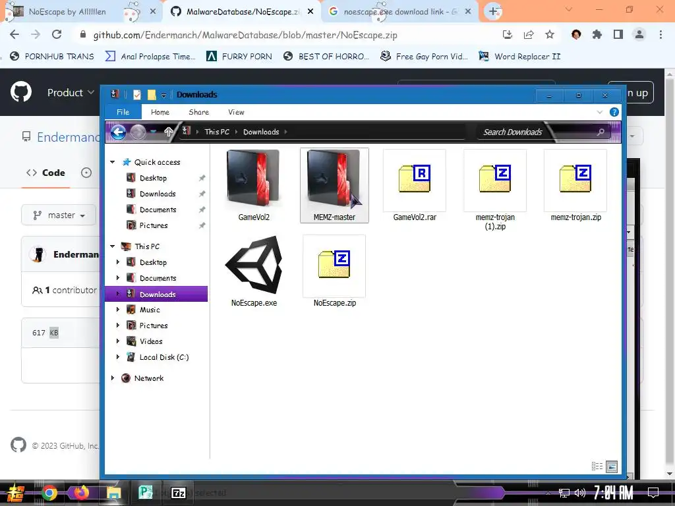
Task: Open the Explorer File tab
Action: [123, 112]
